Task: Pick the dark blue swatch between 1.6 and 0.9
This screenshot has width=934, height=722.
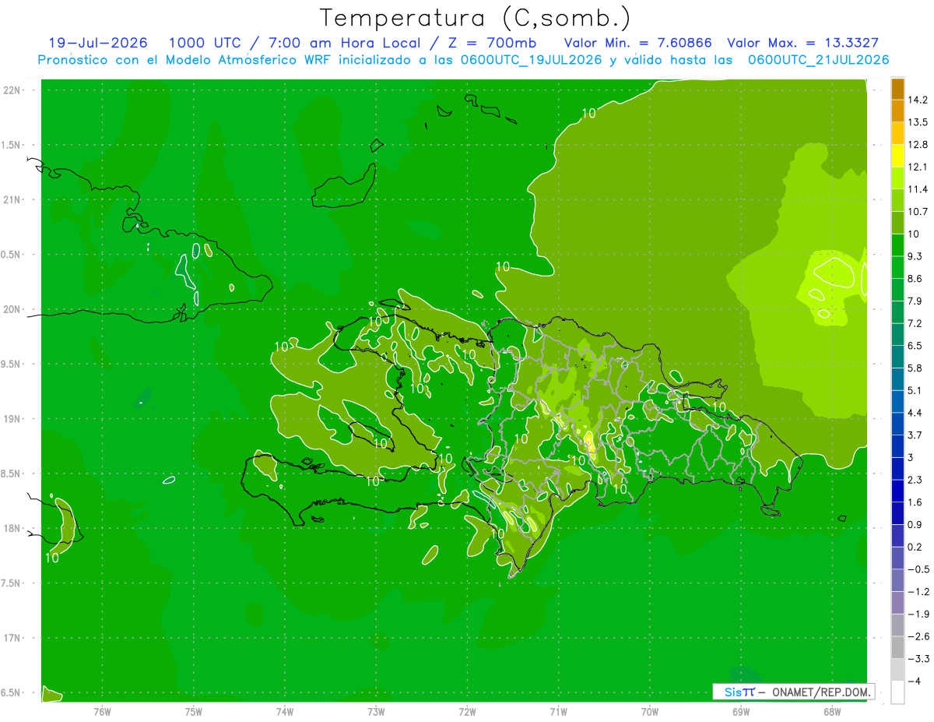Action: pyautogui.click(x=897, y=513)
